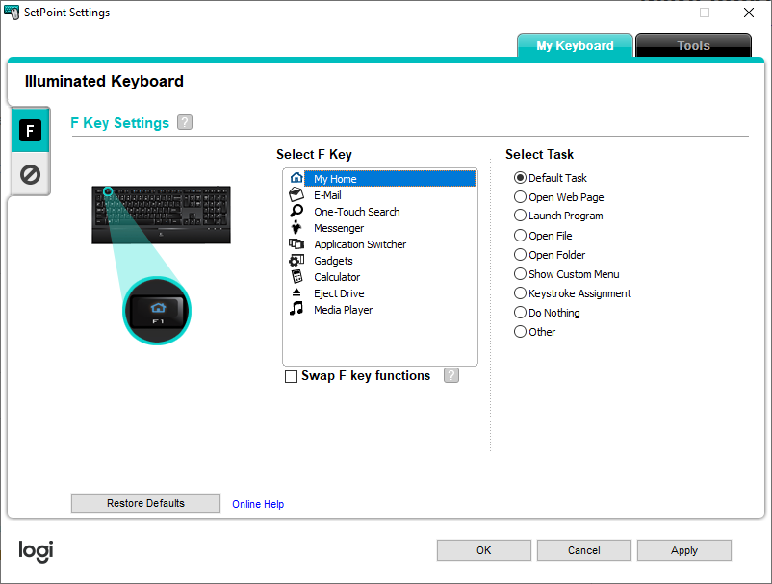Switch to the My Keyboard tab
The image size is (772, 584).
click(x=575, y=45)
